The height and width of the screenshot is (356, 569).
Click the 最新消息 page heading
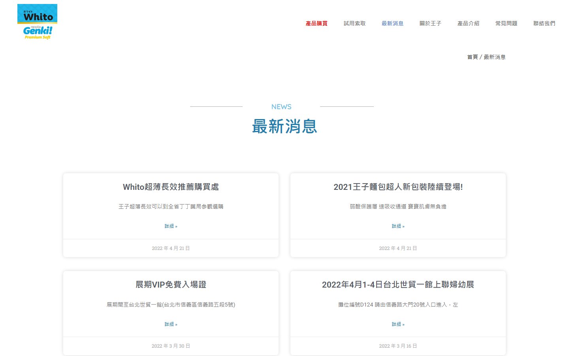coord(284,127)
